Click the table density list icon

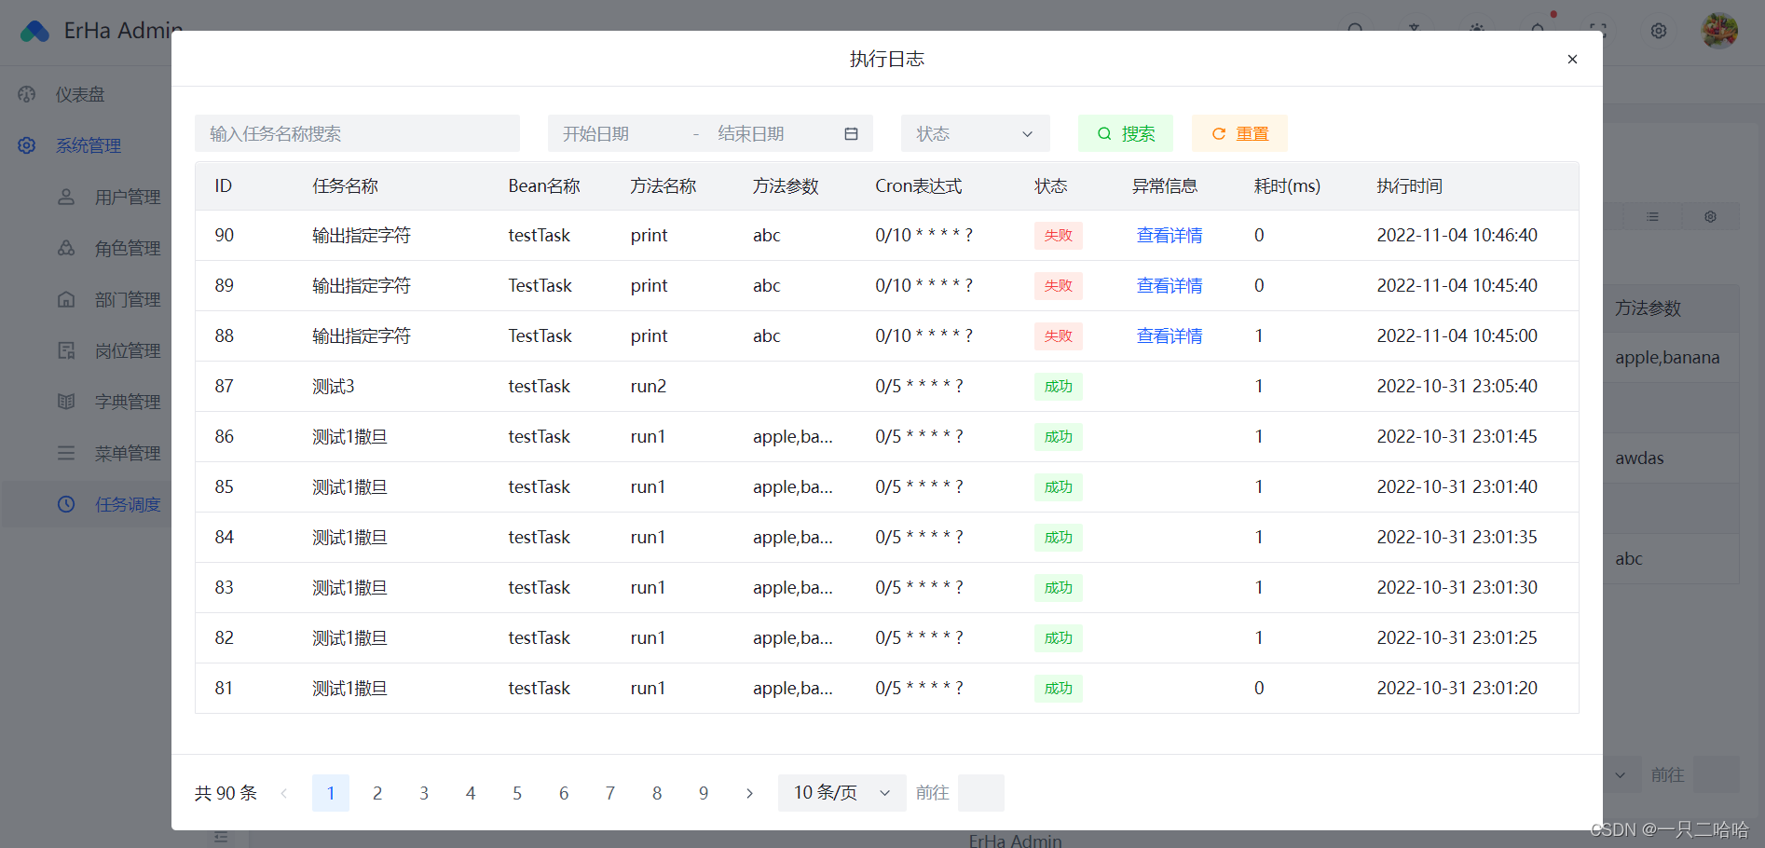1653,216
